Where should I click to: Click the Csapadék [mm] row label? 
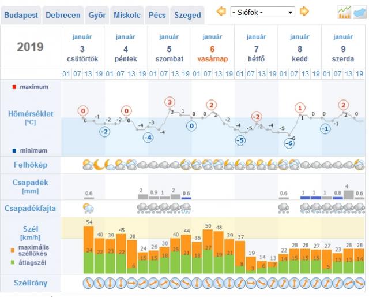coord(30,186)
